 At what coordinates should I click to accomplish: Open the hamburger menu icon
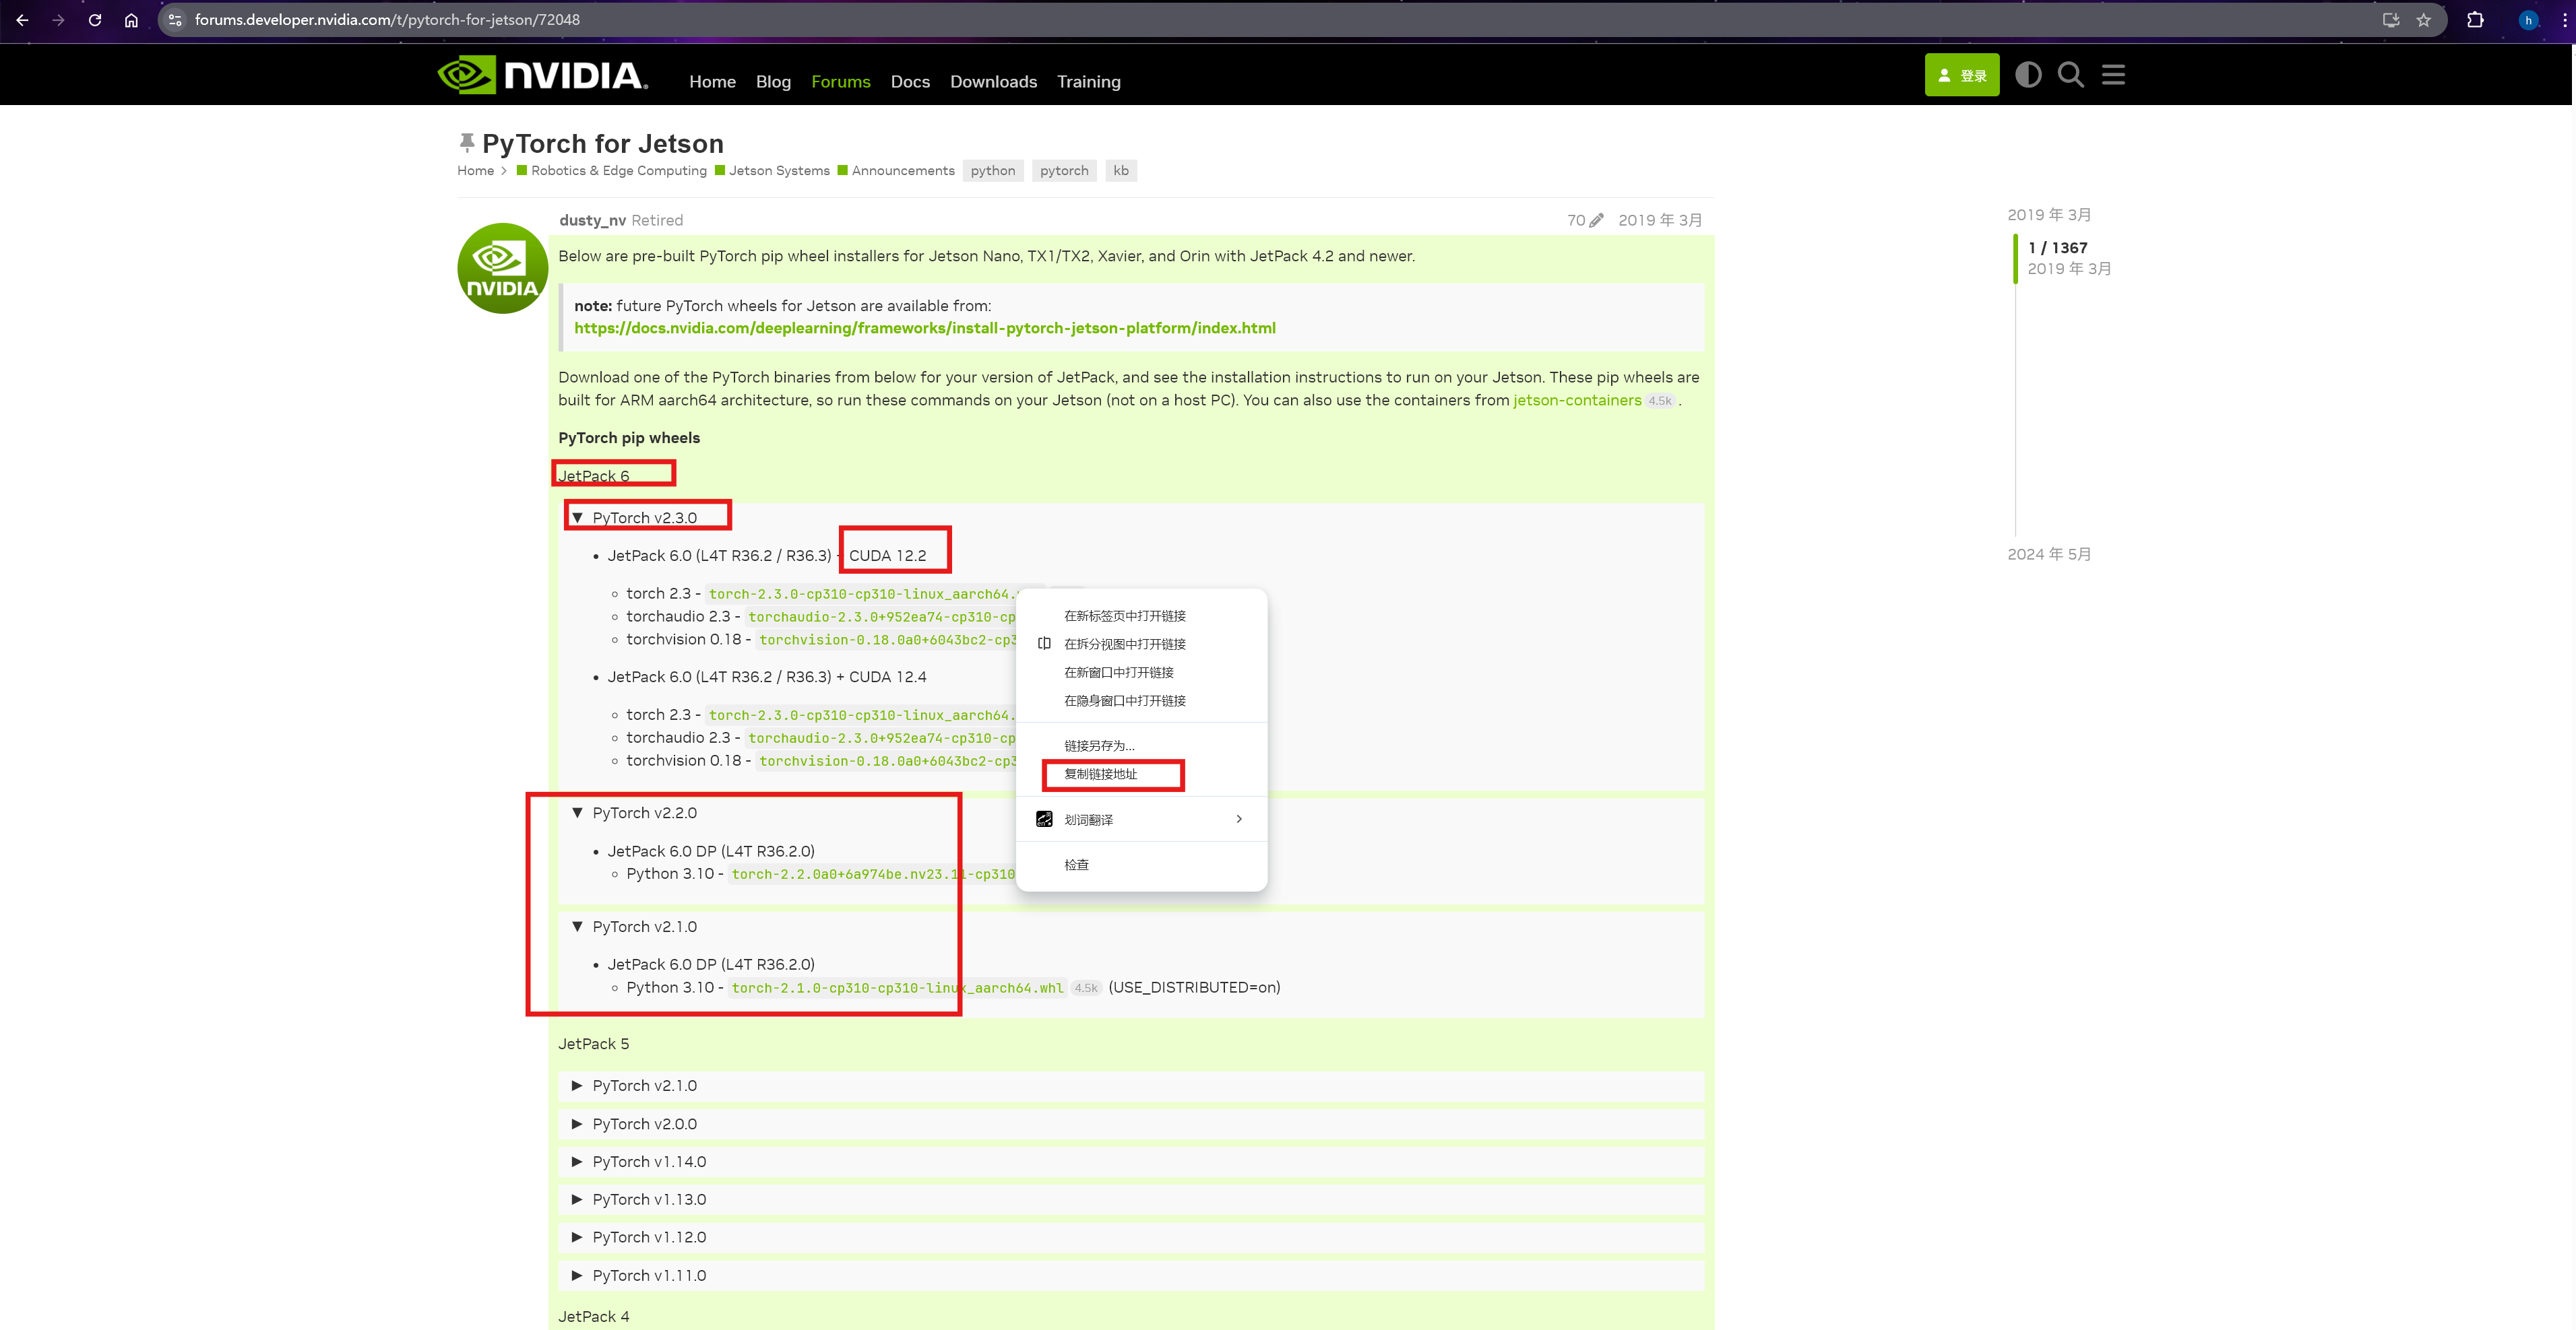tap(2113, 75)
